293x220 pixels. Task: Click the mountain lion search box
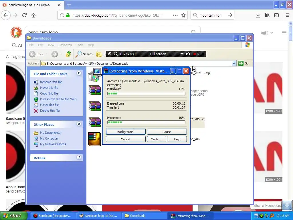[212, 15]
